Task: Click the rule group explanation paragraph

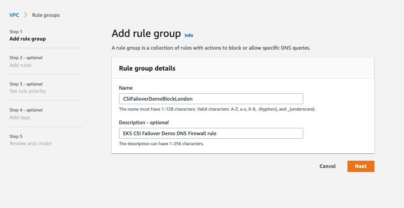Action: [x=211, y=48]
